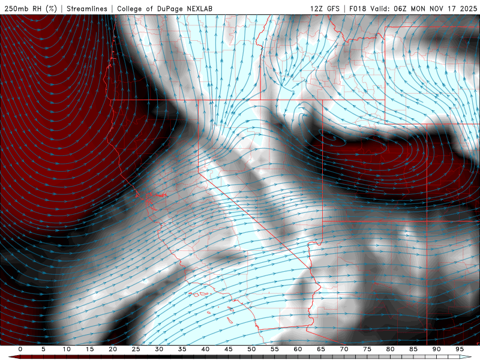Image resolution: width=480 pixels, height=360 pixels.
Task: Click the '5' colorbar scale label
Action: click(43, 349)
